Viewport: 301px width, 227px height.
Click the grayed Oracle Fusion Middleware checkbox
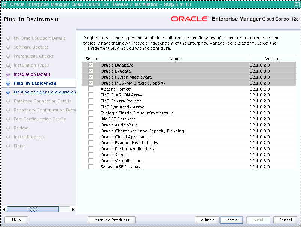(x=91, y=77)
